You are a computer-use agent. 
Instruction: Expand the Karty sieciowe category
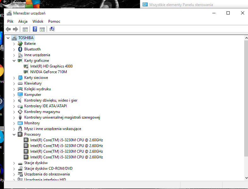coord(14,78)
